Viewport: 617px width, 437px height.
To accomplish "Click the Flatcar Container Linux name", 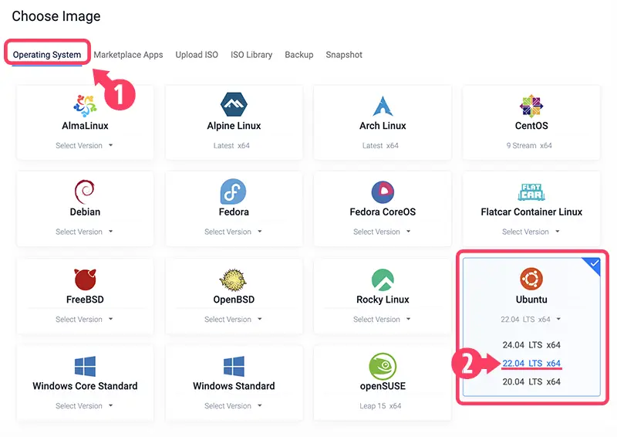I will (531, 212).
